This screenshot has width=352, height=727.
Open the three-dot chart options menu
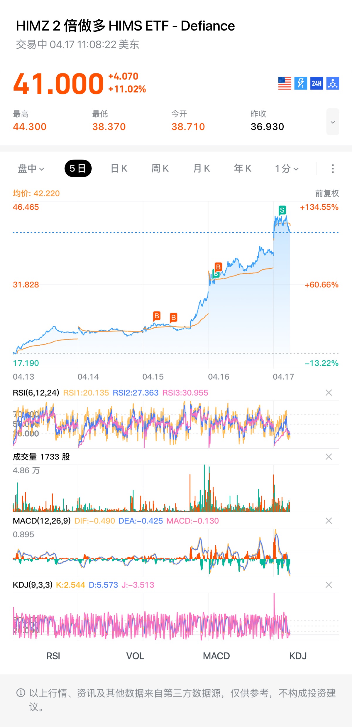pyautogui.click(x=333, y=169)
